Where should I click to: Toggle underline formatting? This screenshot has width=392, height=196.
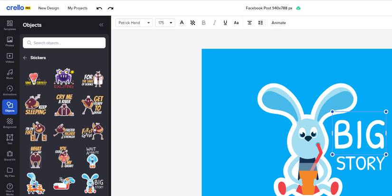click(225, 23)
